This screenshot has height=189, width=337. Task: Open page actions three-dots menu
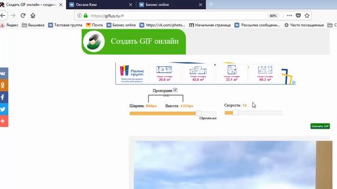290,15
